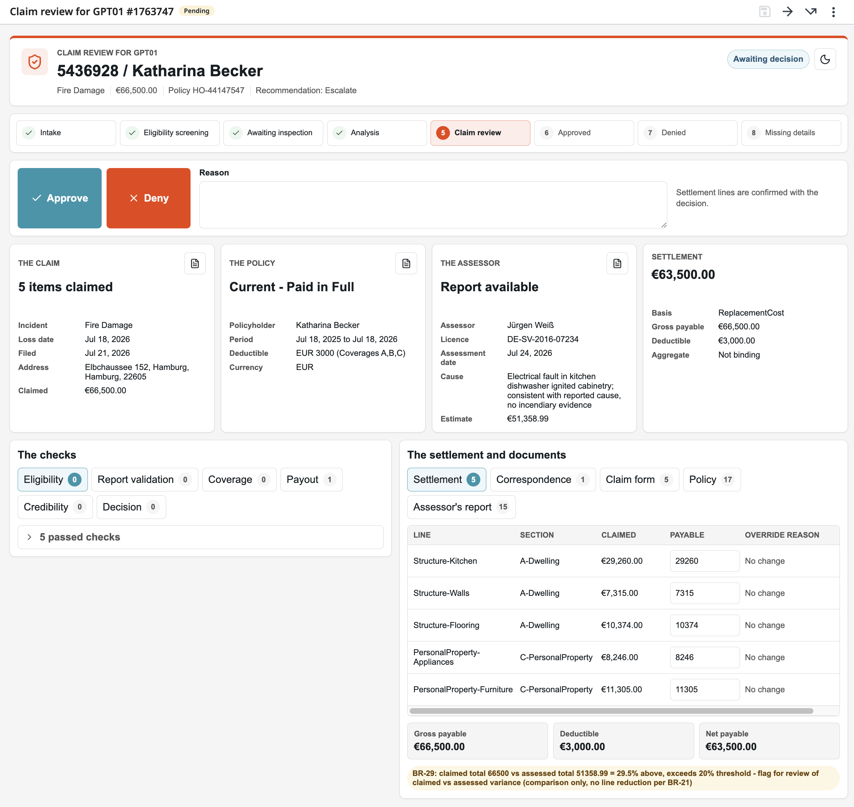Select the Eligibility screening step

point(169,133)
